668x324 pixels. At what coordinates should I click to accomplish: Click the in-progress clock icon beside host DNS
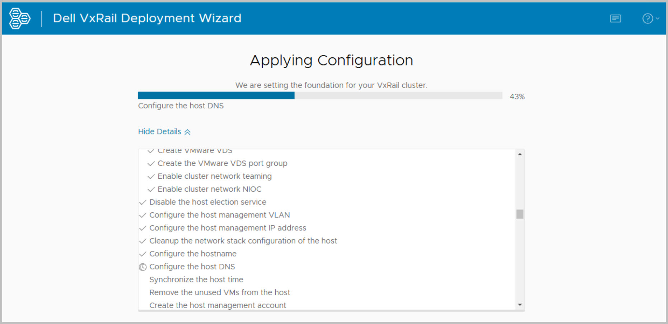click(143, 267)
